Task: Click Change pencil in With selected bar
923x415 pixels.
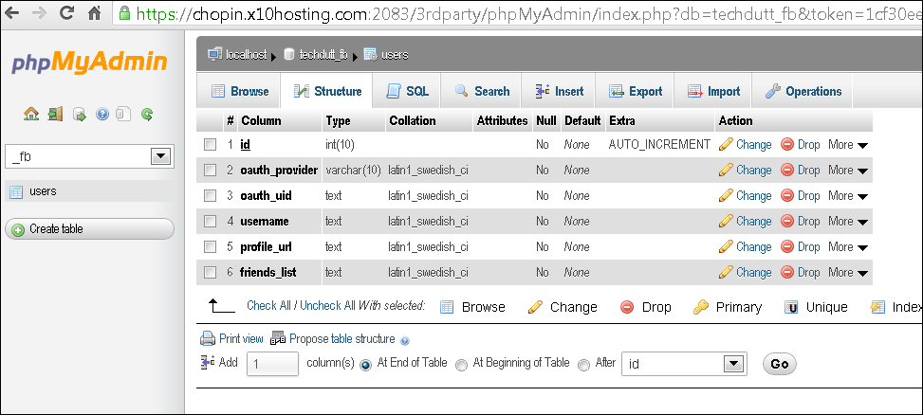Action: 535,307
